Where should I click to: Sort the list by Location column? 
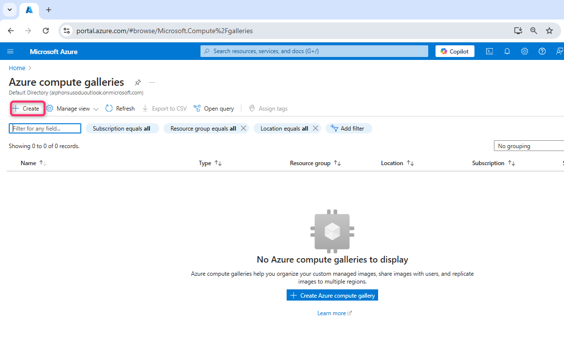(x=398, y=163)
